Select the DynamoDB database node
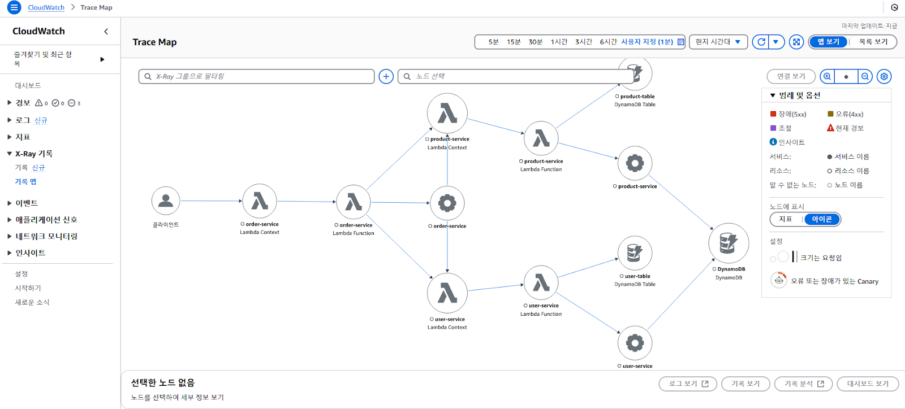The image size is (905, 409). coord(729,243)
